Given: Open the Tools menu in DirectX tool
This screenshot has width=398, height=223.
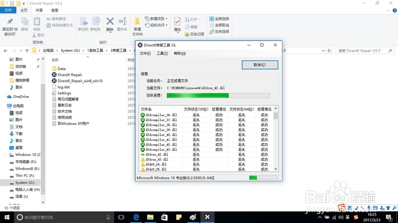Looking at the screenshot, I should tap(162, 54).
